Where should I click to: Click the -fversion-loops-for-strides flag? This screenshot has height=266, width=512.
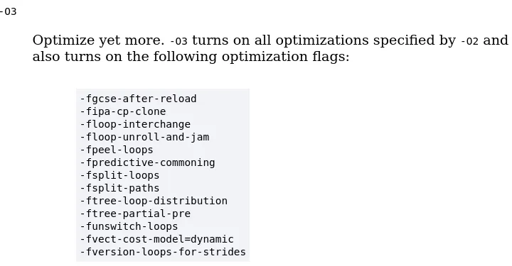click(163, 252)
